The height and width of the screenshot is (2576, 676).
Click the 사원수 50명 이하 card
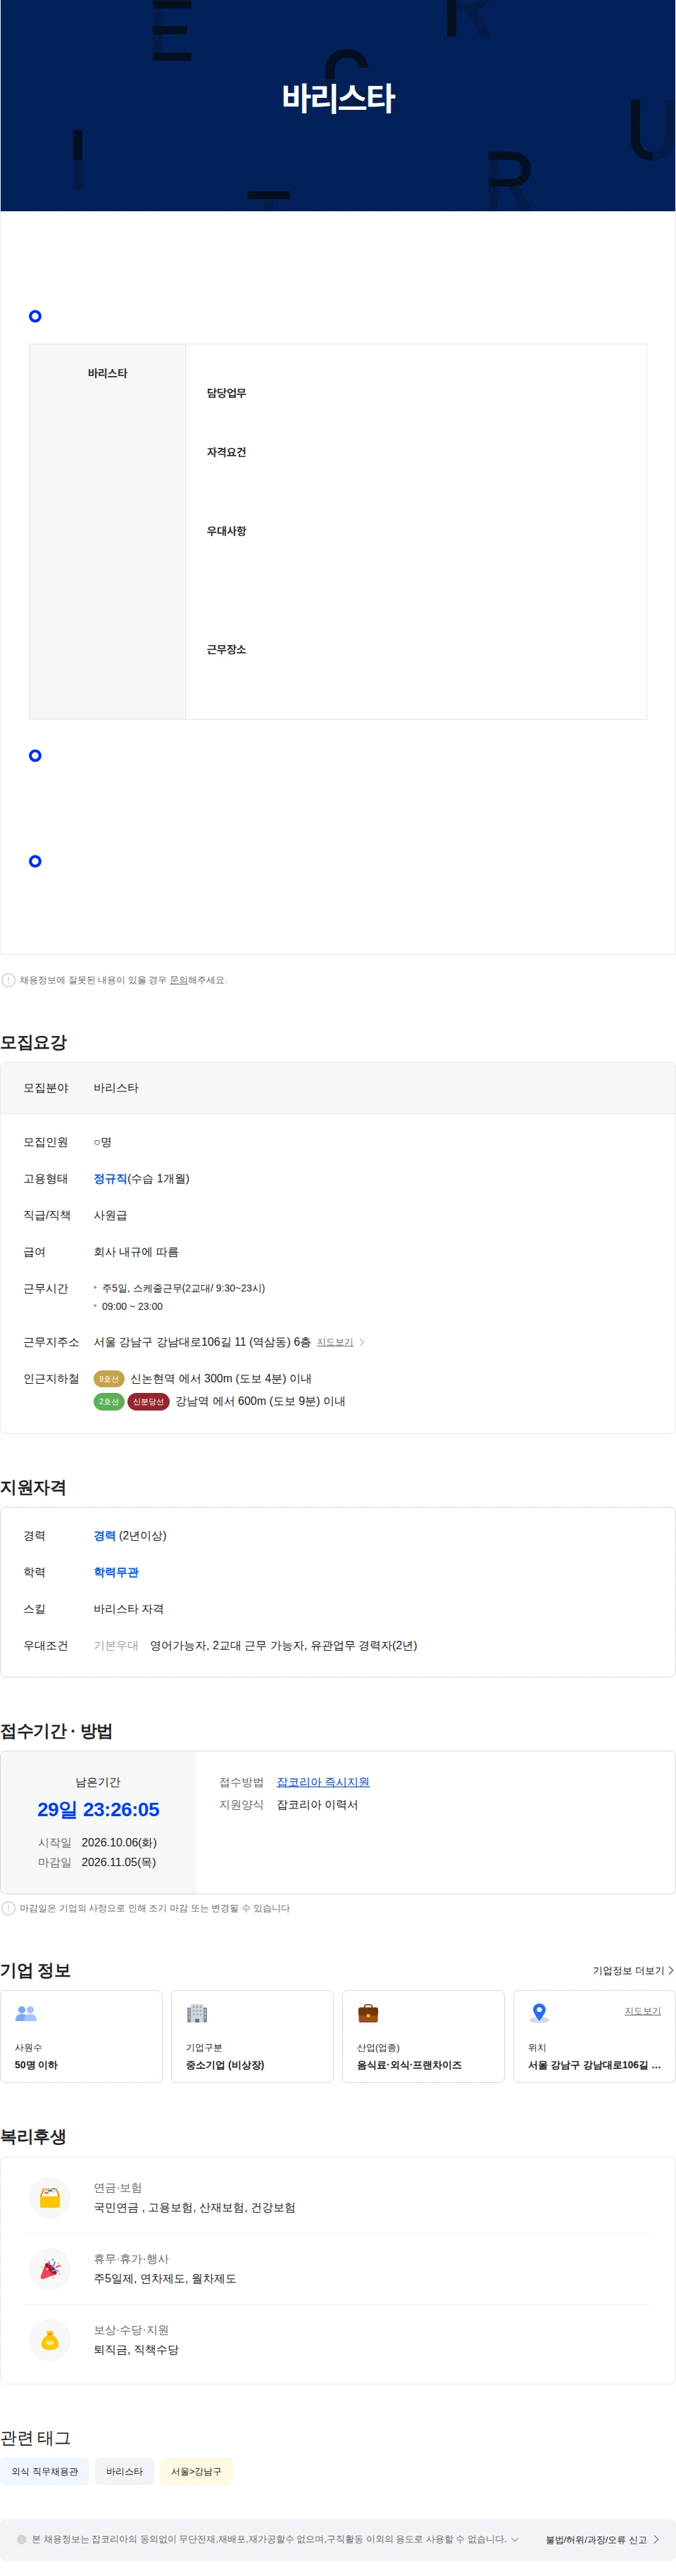pyautogui.click(x=81, y=2036)
